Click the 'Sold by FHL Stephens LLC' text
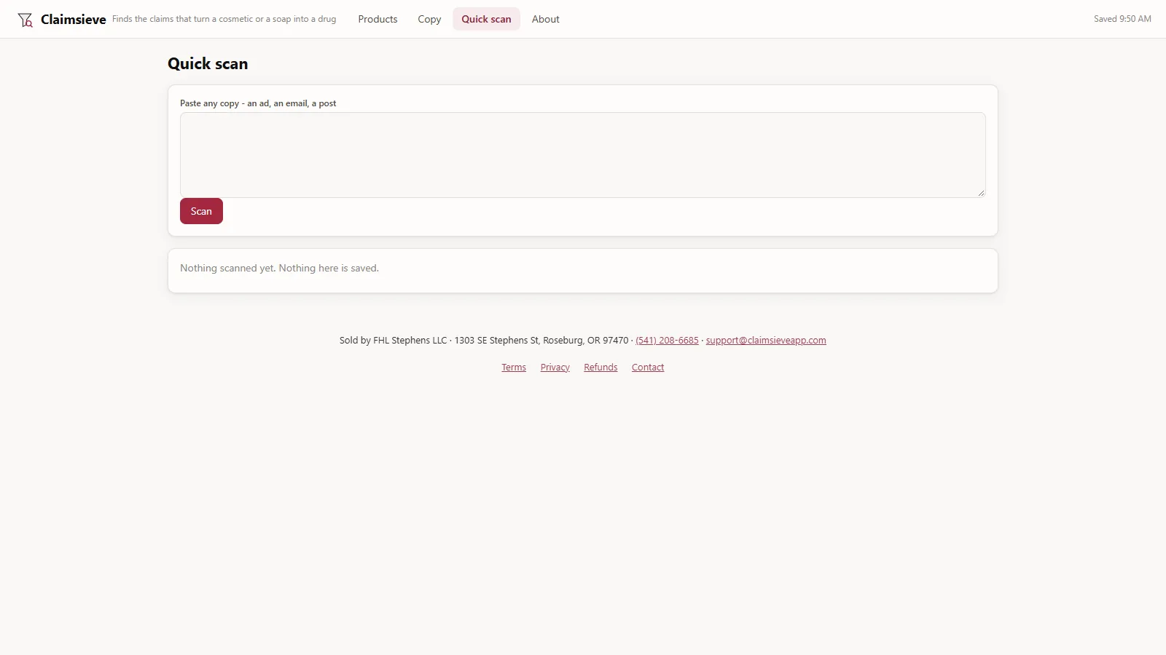This screenshot has height=655, width=1166. pyautogui.click(x=393, y=340)
